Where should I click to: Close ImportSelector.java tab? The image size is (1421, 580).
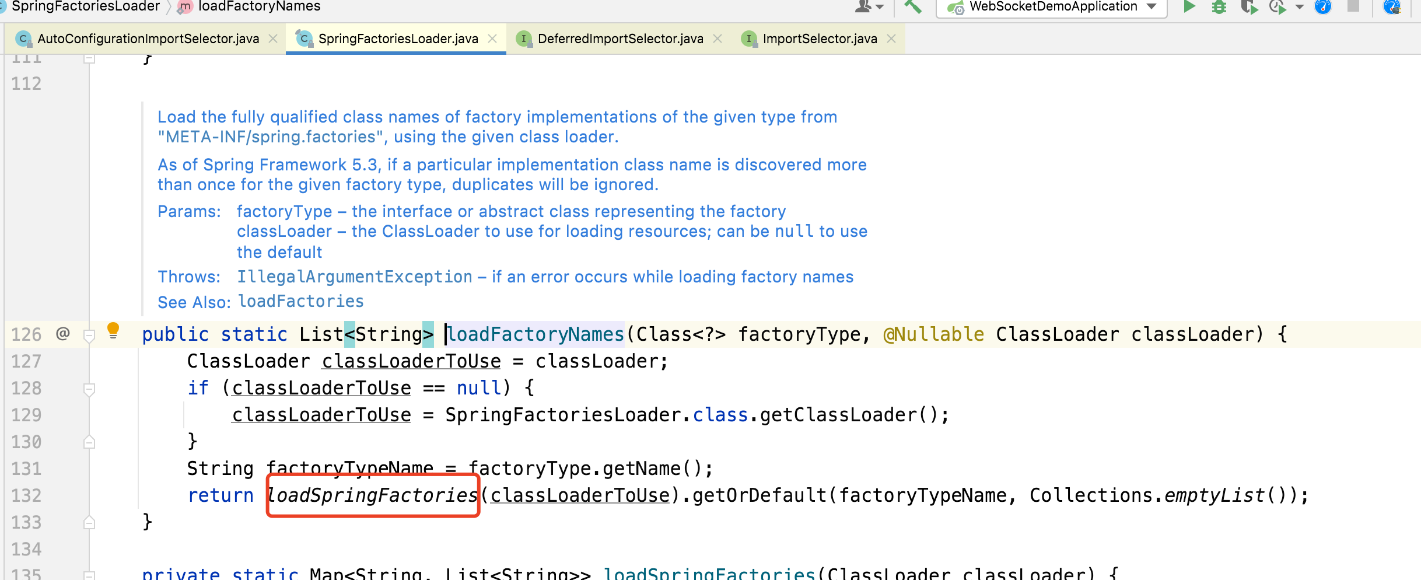point(891,39)
